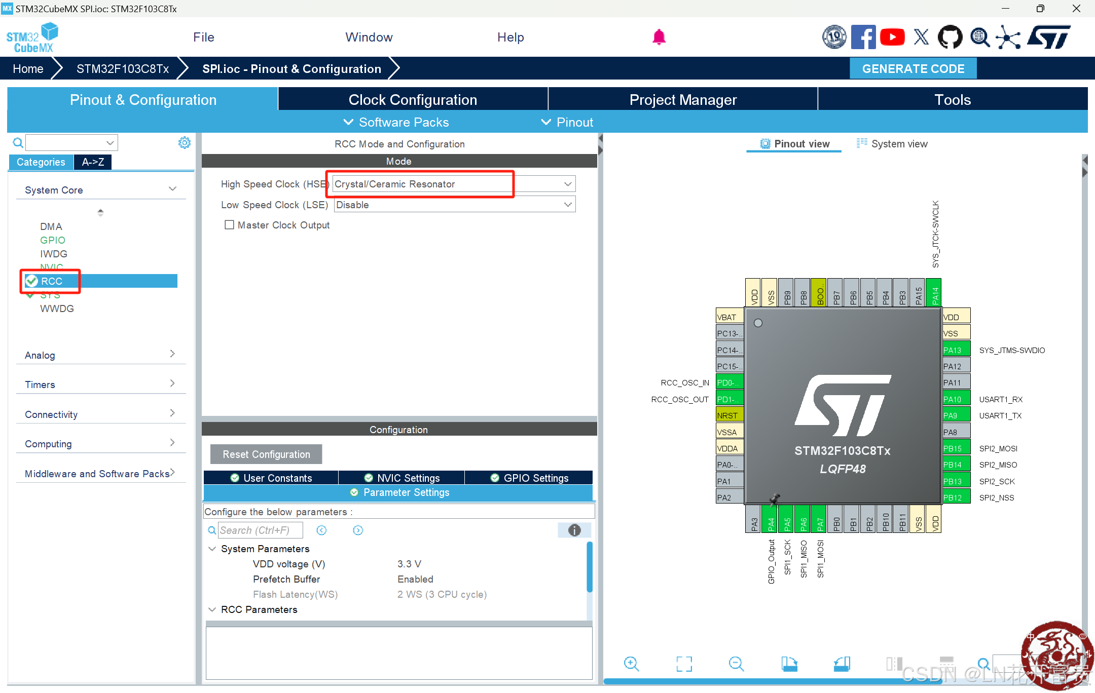The width and height of the screenshot is (1095, 693).
Task: Rotate the chip view counterclockwise
Action: pyautogui.click(x=842, y=664)
